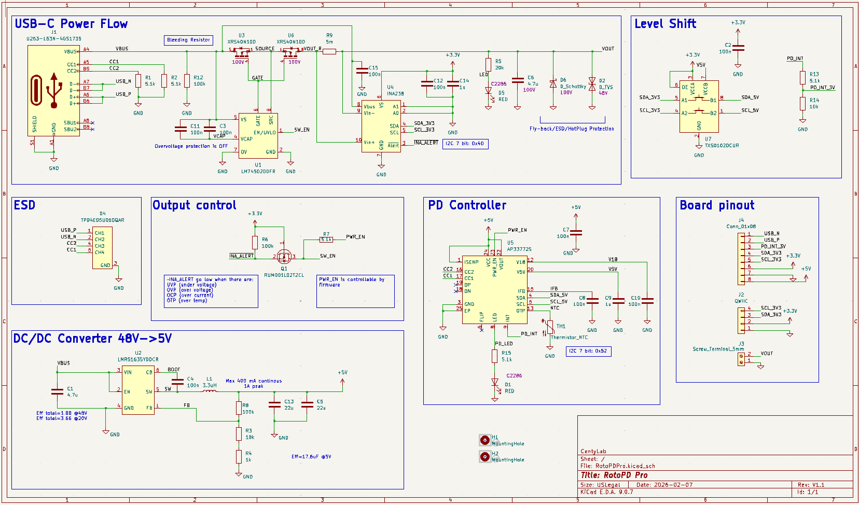
Task: Select the L1 3.3uH inductor
Action: 210,390
